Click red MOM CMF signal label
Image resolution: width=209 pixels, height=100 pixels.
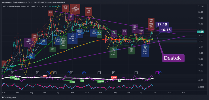(x=65, y=8)
